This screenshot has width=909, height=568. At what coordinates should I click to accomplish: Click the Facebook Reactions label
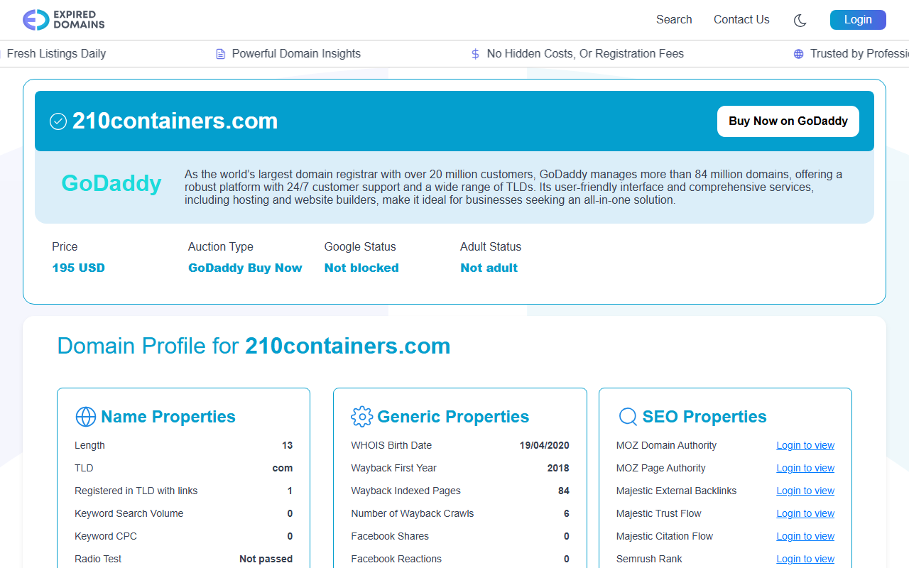[396, 559]
